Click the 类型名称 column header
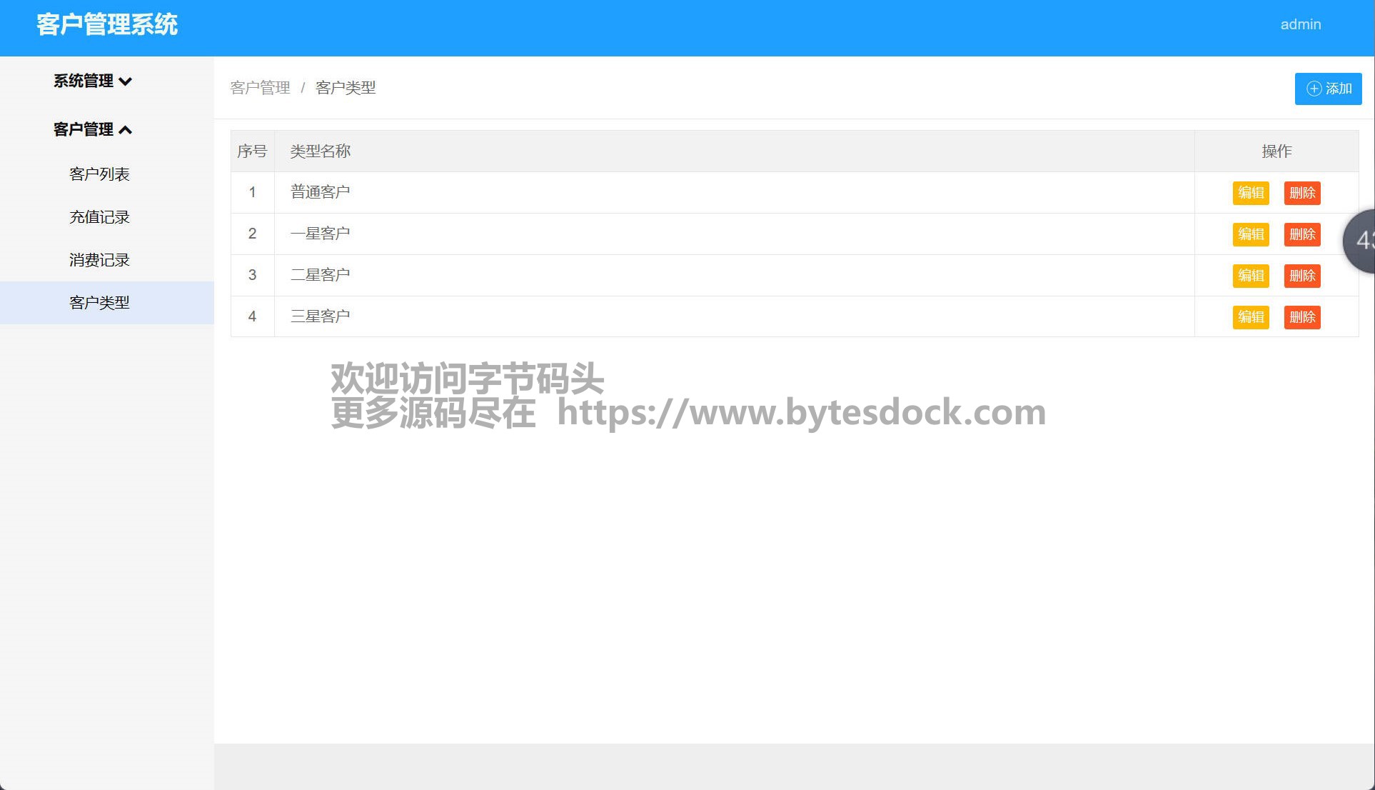This screenshot has height=790, width=1375. pyautogui.click(x=320, y=151)
